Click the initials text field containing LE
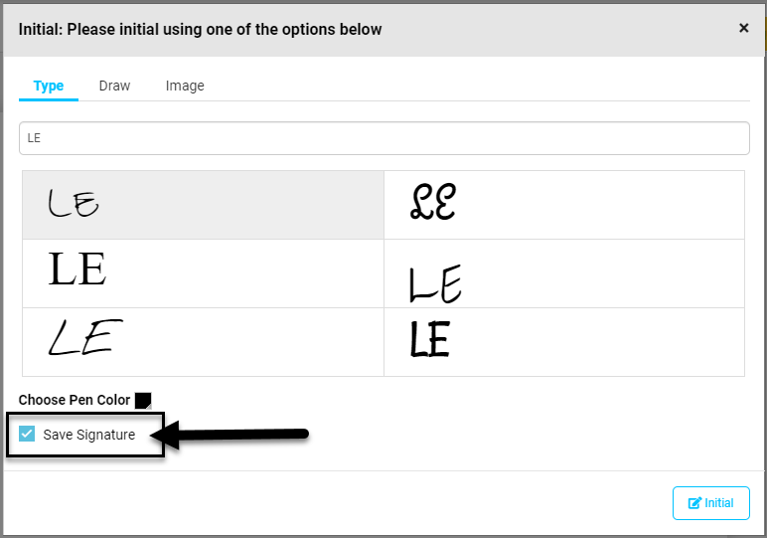The height and width of the screenshot is (538, 767). pyautogui.click(x=383, y=138)
